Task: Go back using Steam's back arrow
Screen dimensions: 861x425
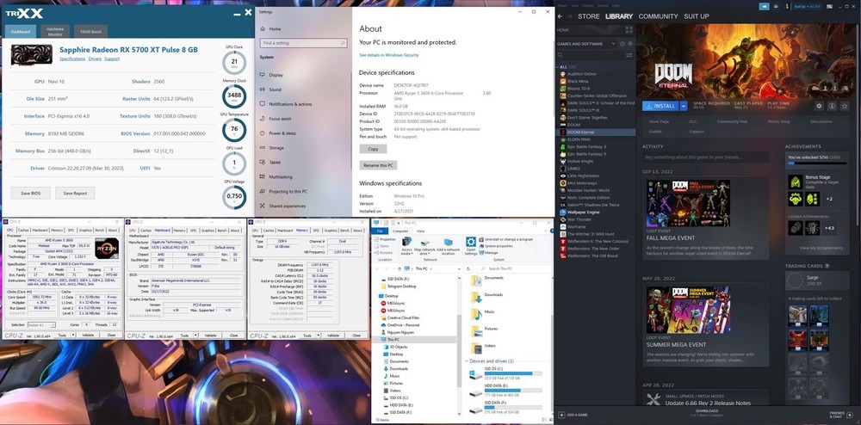Action: 561,16
